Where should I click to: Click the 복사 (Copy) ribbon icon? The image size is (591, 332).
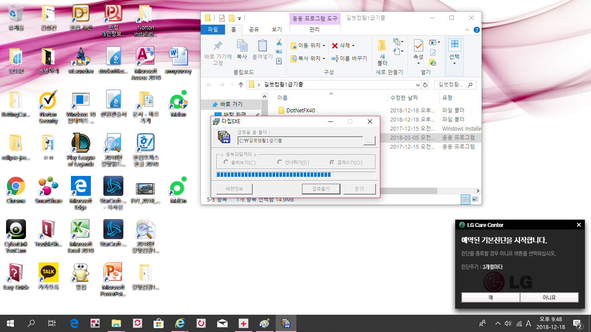click(242, 49)
